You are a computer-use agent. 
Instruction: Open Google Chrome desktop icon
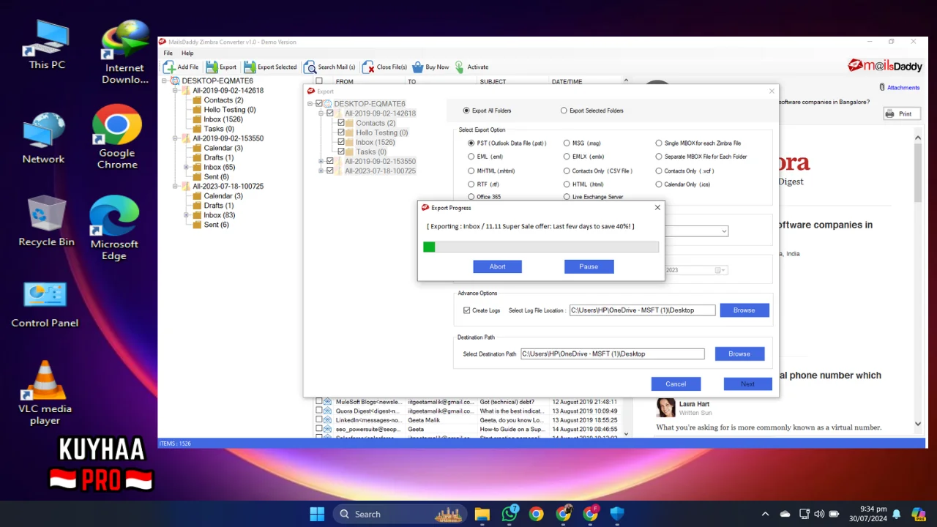pos(117,137)
